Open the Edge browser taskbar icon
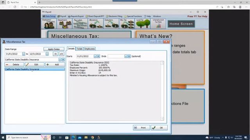250x140 pixels. click(x=73, y=137)
